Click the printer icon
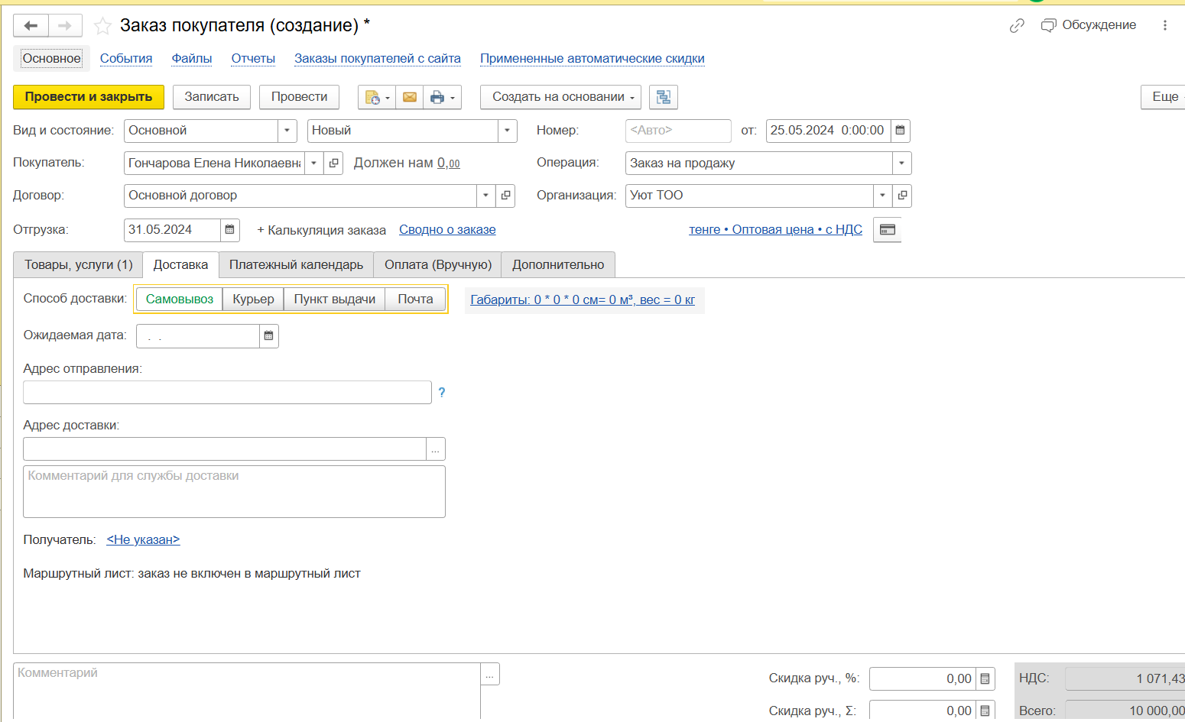The image size is (1185, 722). point(437,97)
